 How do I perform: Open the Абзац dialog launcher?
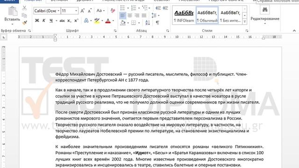[x=168, y=31]
